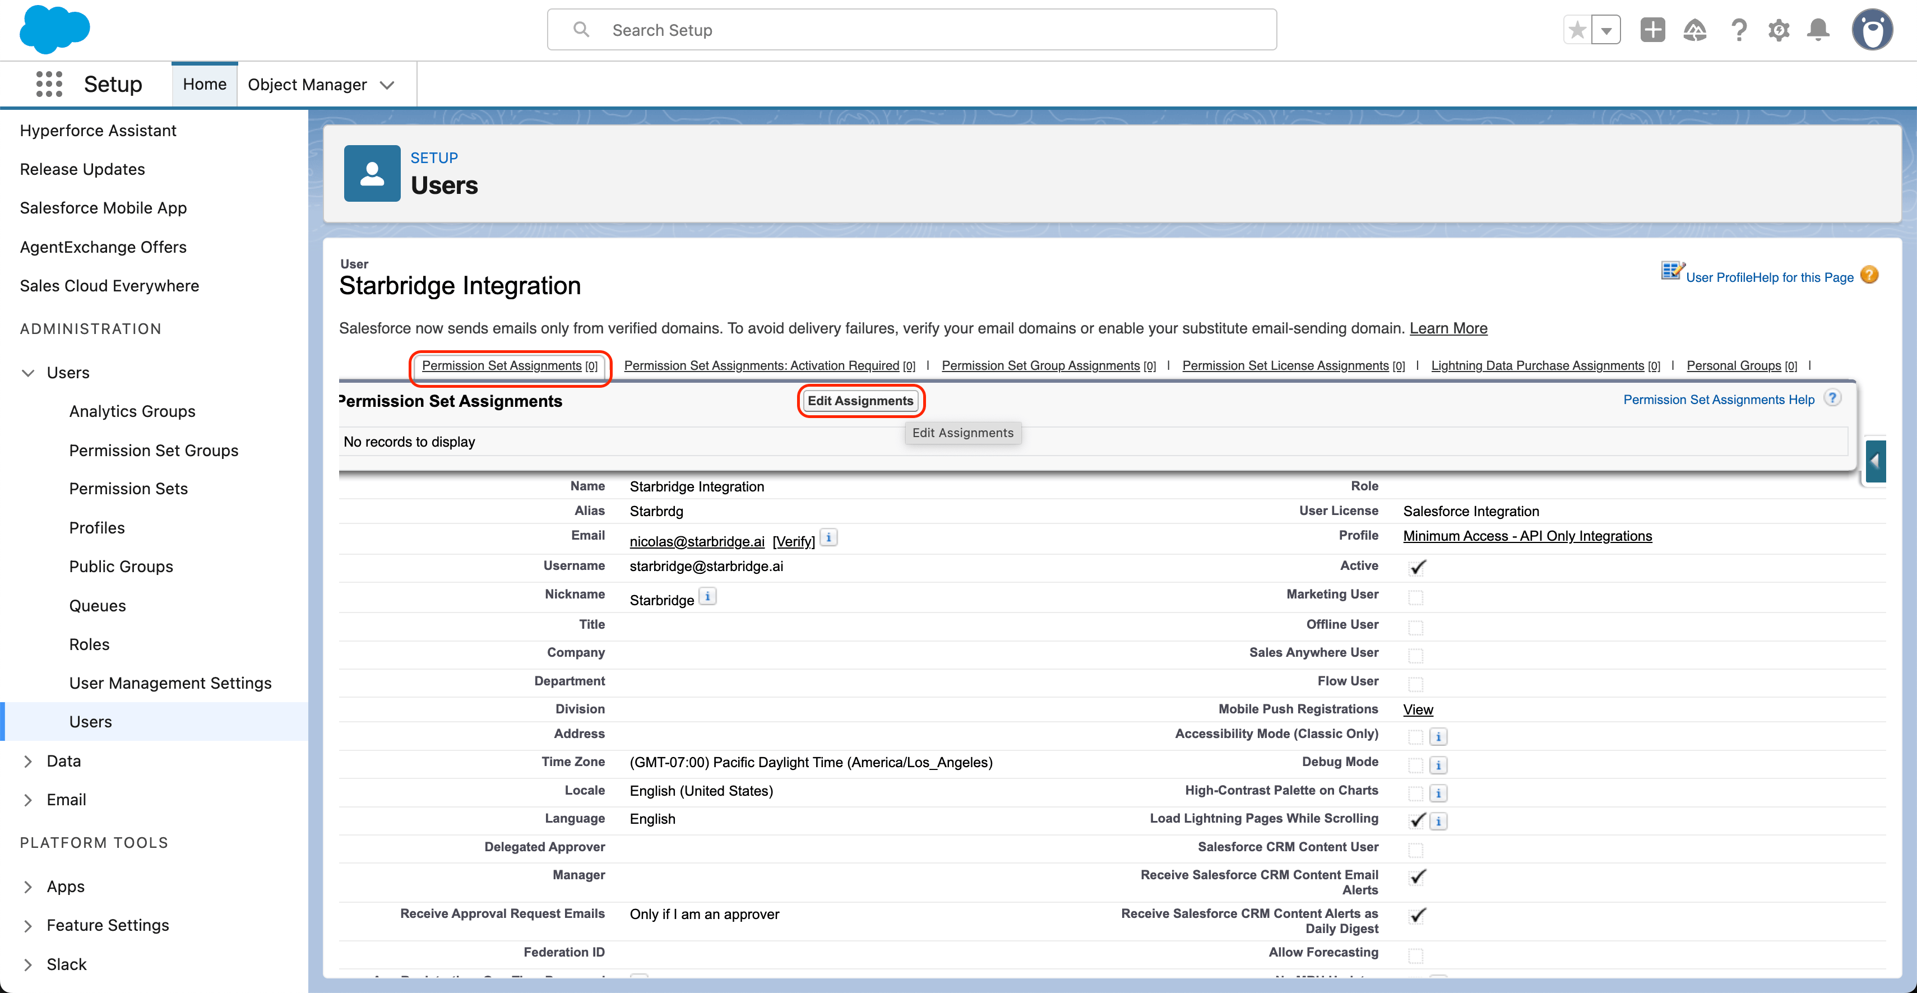This screenshot has height=993, width=1917.
Task: Open Permission Set Assignments: Activation Required link
Action: coord(761,365)
